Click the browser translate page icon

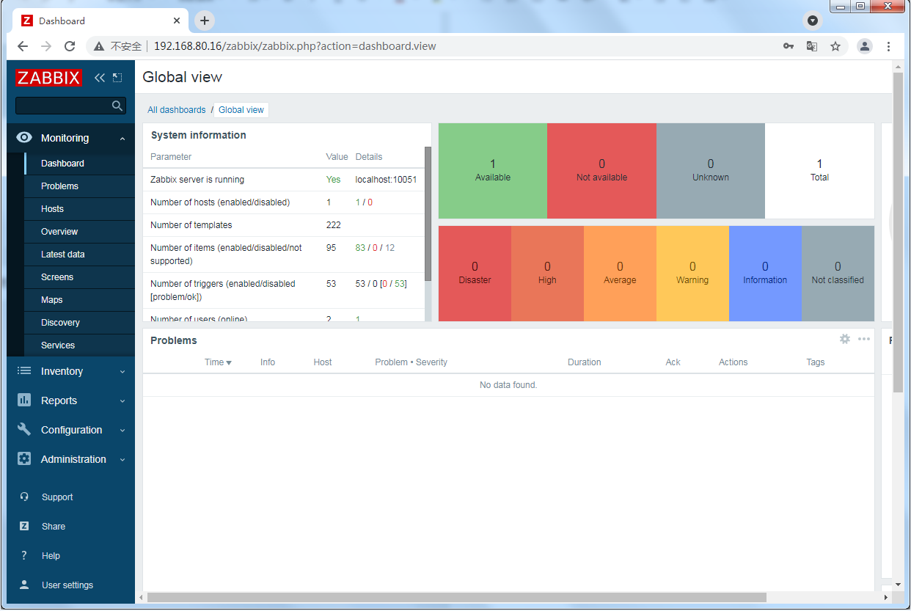tap(812, 46)
